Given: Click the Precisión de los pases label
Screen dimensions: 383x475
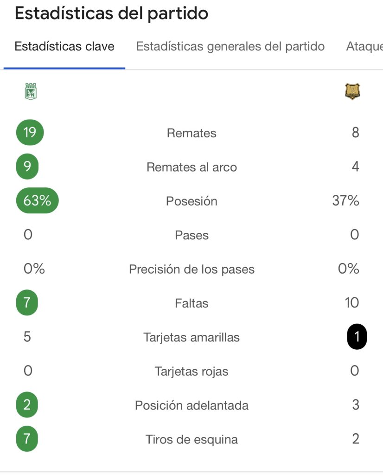Looking at the screenshot, I should [191, 270].
